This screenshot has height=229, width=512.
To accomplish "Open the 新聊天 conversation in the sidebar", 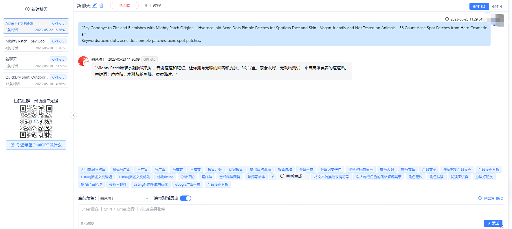I will 36,62.
